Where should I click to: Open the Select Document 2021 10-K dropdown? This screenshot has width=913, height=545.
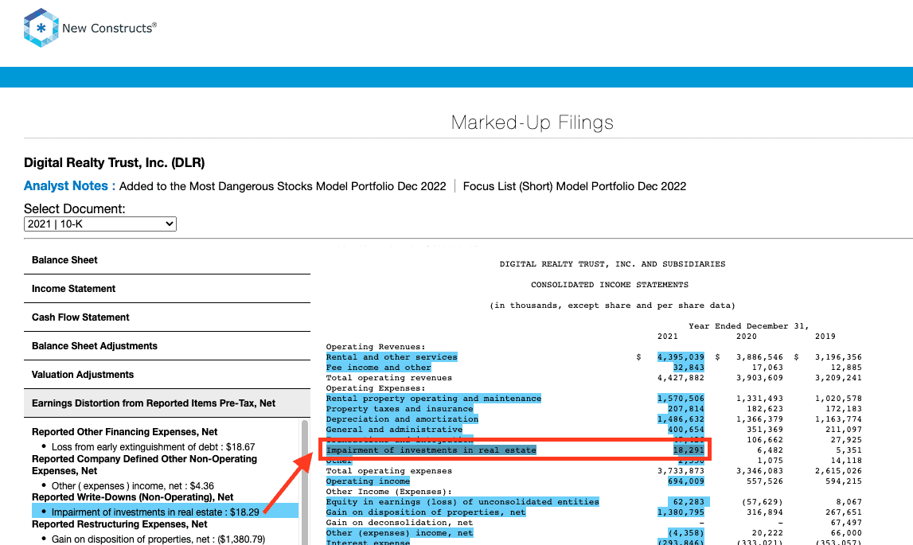100,224
